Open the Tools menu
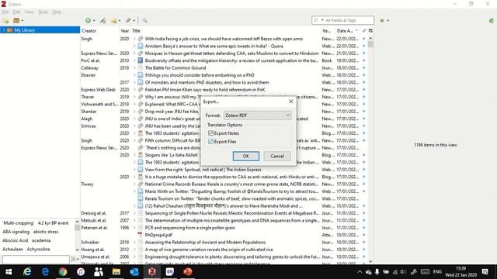 (x=43, y=12)
